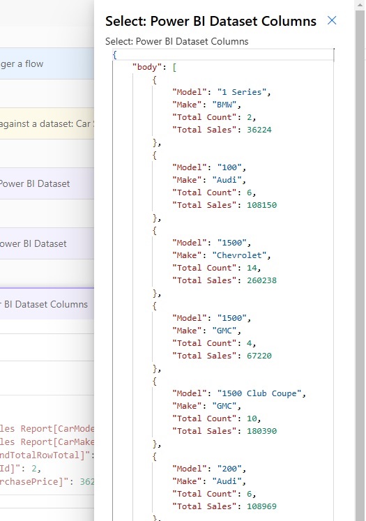Open the second "ower BI Dataset" step
The image size is (366, 521).
point(47,243)
